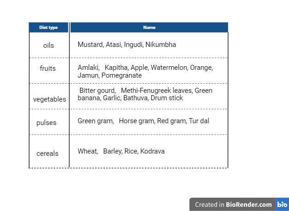
Task: Click Methi-Fenugreek leaves text
Action: (156, 91)
